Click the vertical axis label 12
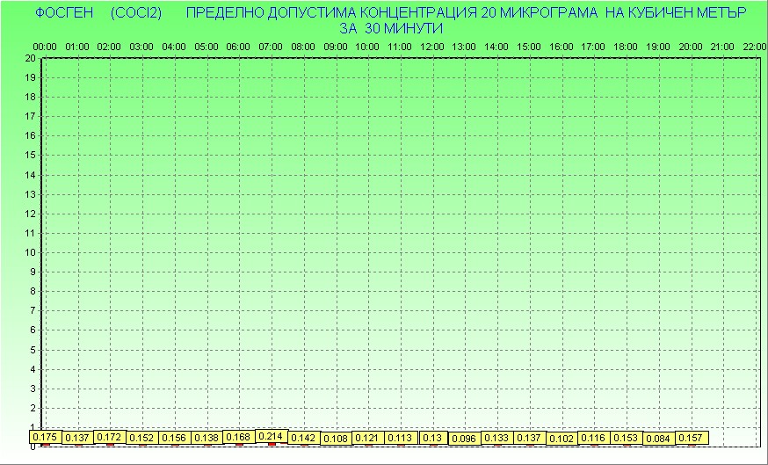This screenshot has width=768, height=465. click(31, 214)
